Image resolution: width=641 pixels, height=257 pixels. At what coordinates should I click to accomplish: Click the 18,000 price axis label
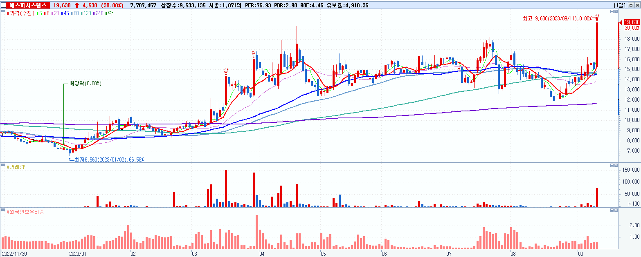[632, 39]
